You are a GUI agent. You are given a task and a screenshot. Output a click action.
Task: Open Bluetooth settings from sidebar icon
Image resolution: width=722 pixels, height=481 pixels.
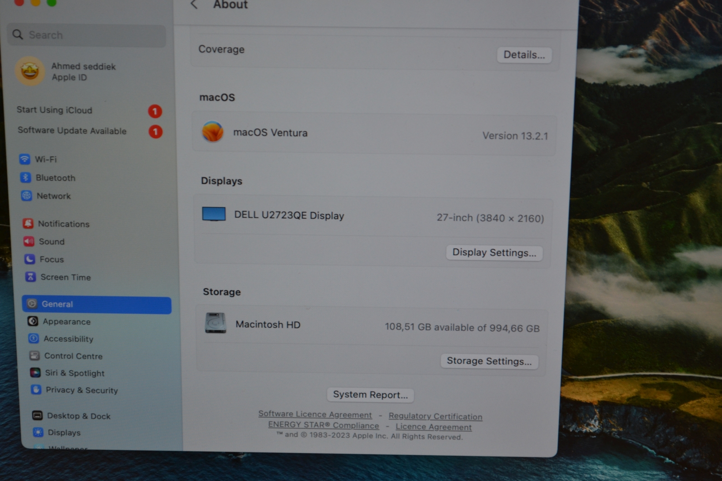pos(25,178)
